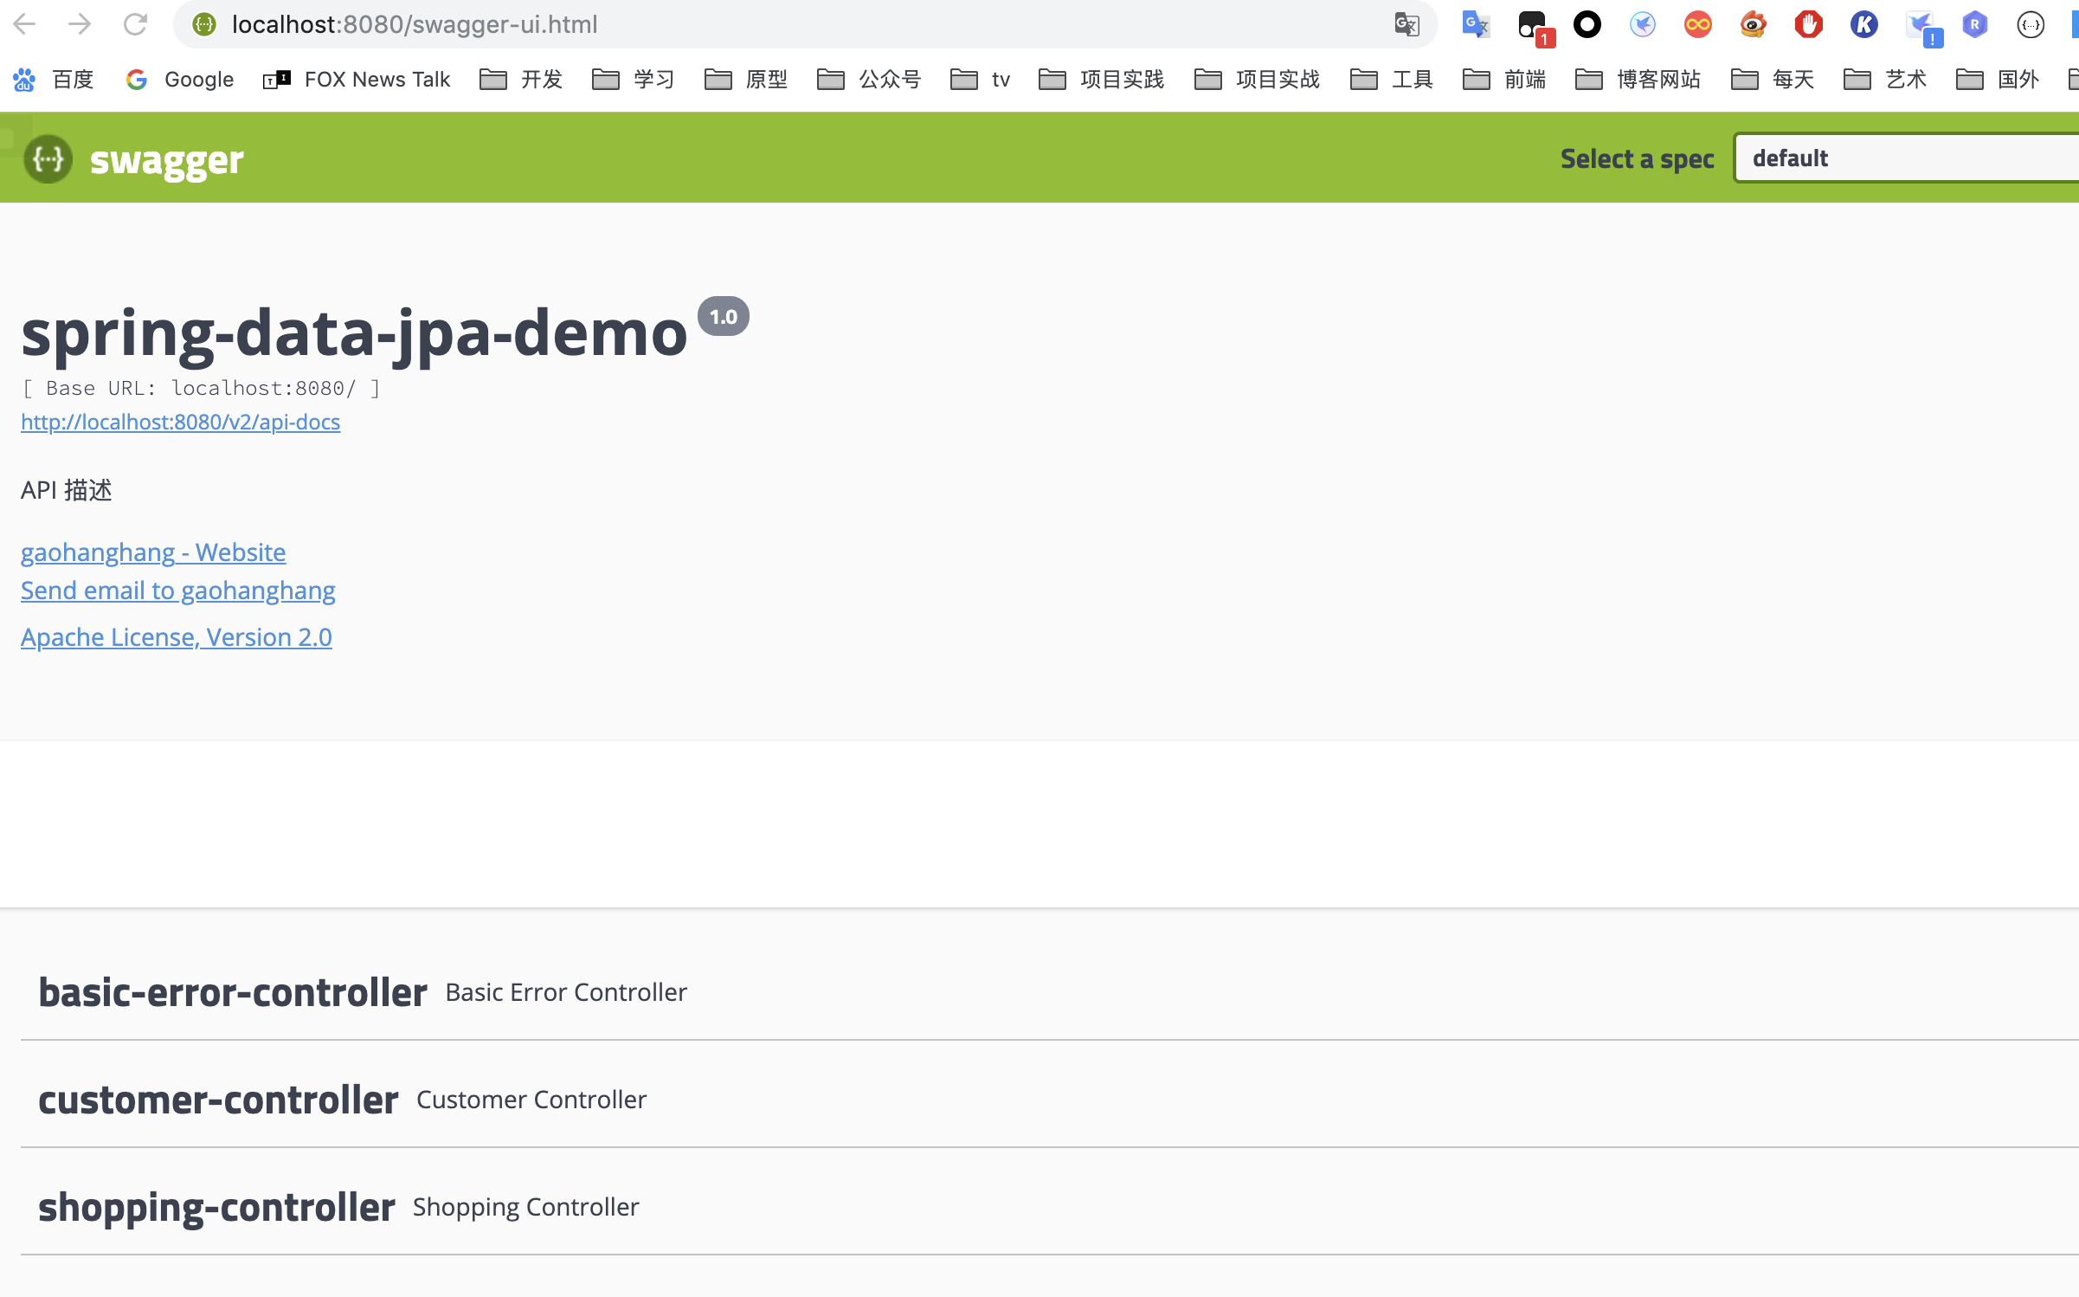Open the 开发 bookmarks folder
This screenshot has width=2079, height=1297.
[522, 80]
